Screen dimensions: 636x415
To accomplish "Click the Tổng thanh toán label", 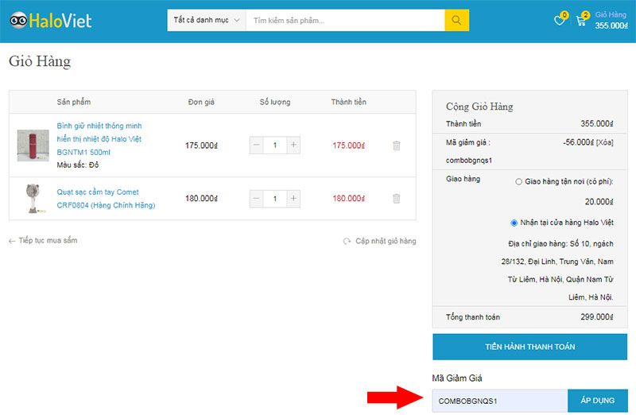I will click(x=473, y=317).
